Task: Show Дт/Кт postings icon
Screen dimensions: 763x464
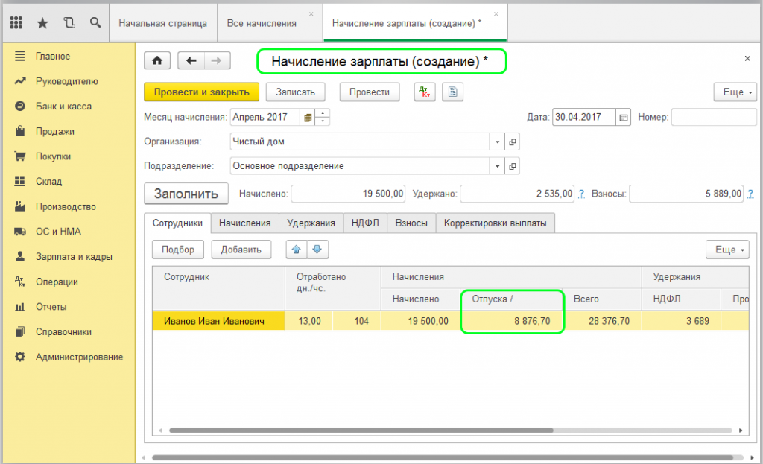Action: (425, 92)
